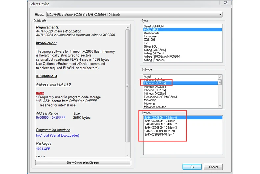
Task: Cancel the Select Device dialog
Action: (213, 167)
